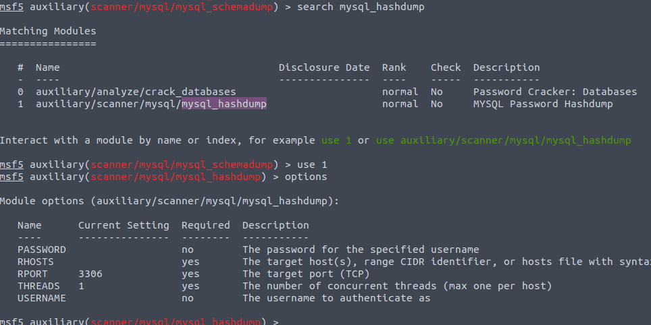Click the 'Matching Modules' heading
This screenshot has width=651, height=325.
[x=48, y=31]
